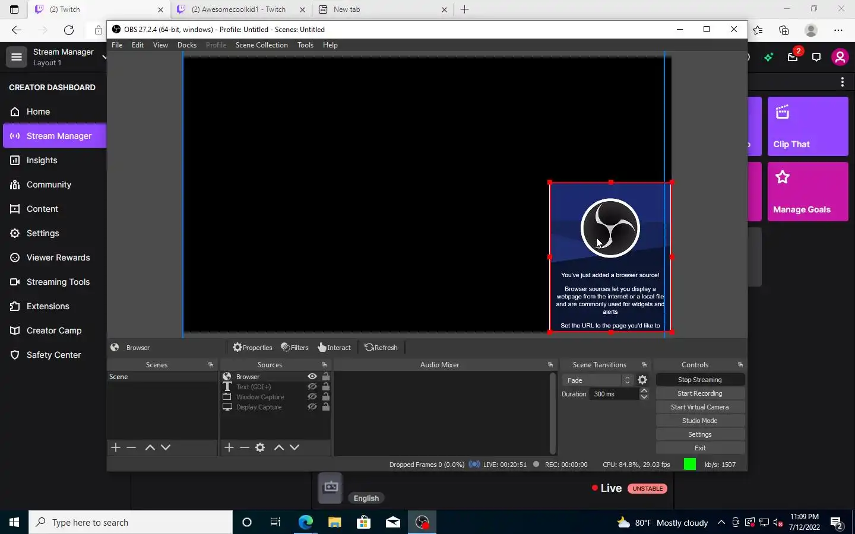Viewport: 855px width, 534px height.
Task: Click Start Virtual Camera
Action: (x=700, y=407)
